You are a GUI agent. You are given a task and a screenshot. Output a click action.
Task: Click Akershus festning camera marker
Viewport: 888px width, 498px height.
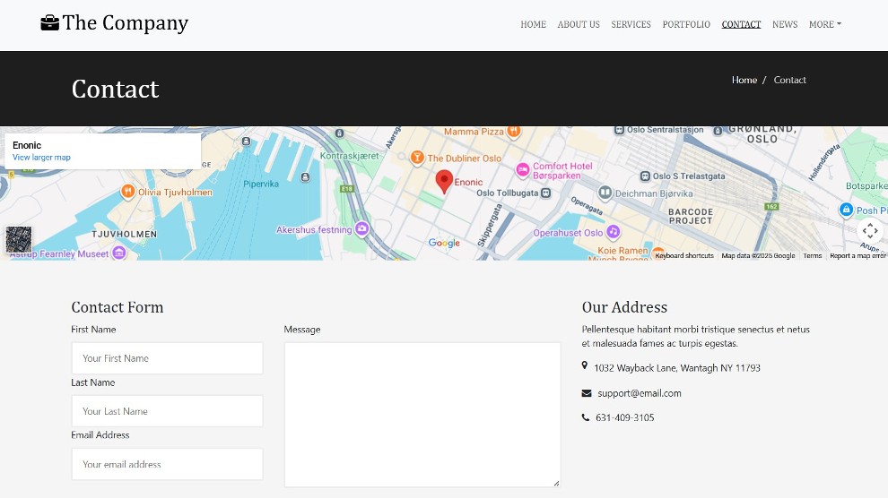point(361,228)
